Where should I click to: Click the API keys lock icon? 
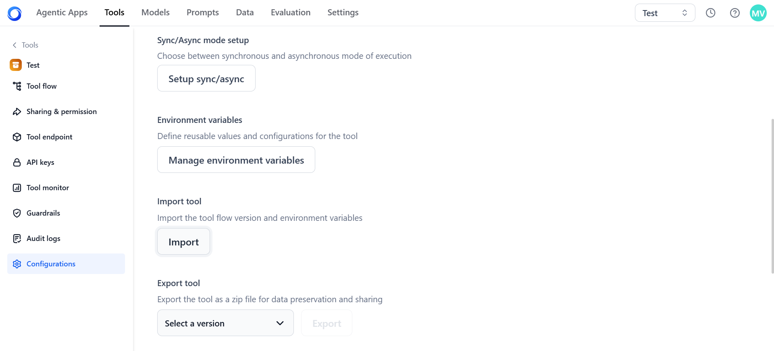[x=17, y=162]
